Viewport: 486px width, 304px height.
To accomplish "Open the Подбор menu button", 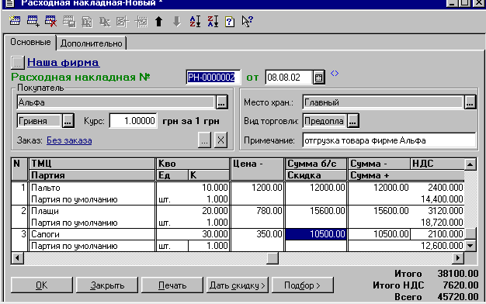I will [x=303, y=285].
